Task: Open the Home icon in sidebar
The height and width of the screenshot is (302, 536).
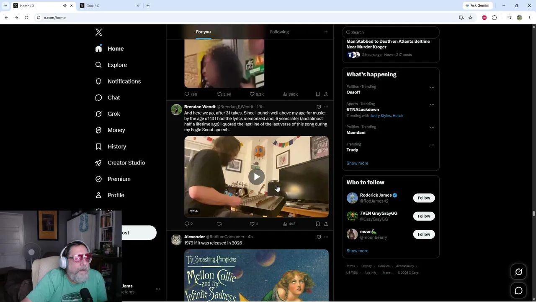Action: [x=98, y=49]
